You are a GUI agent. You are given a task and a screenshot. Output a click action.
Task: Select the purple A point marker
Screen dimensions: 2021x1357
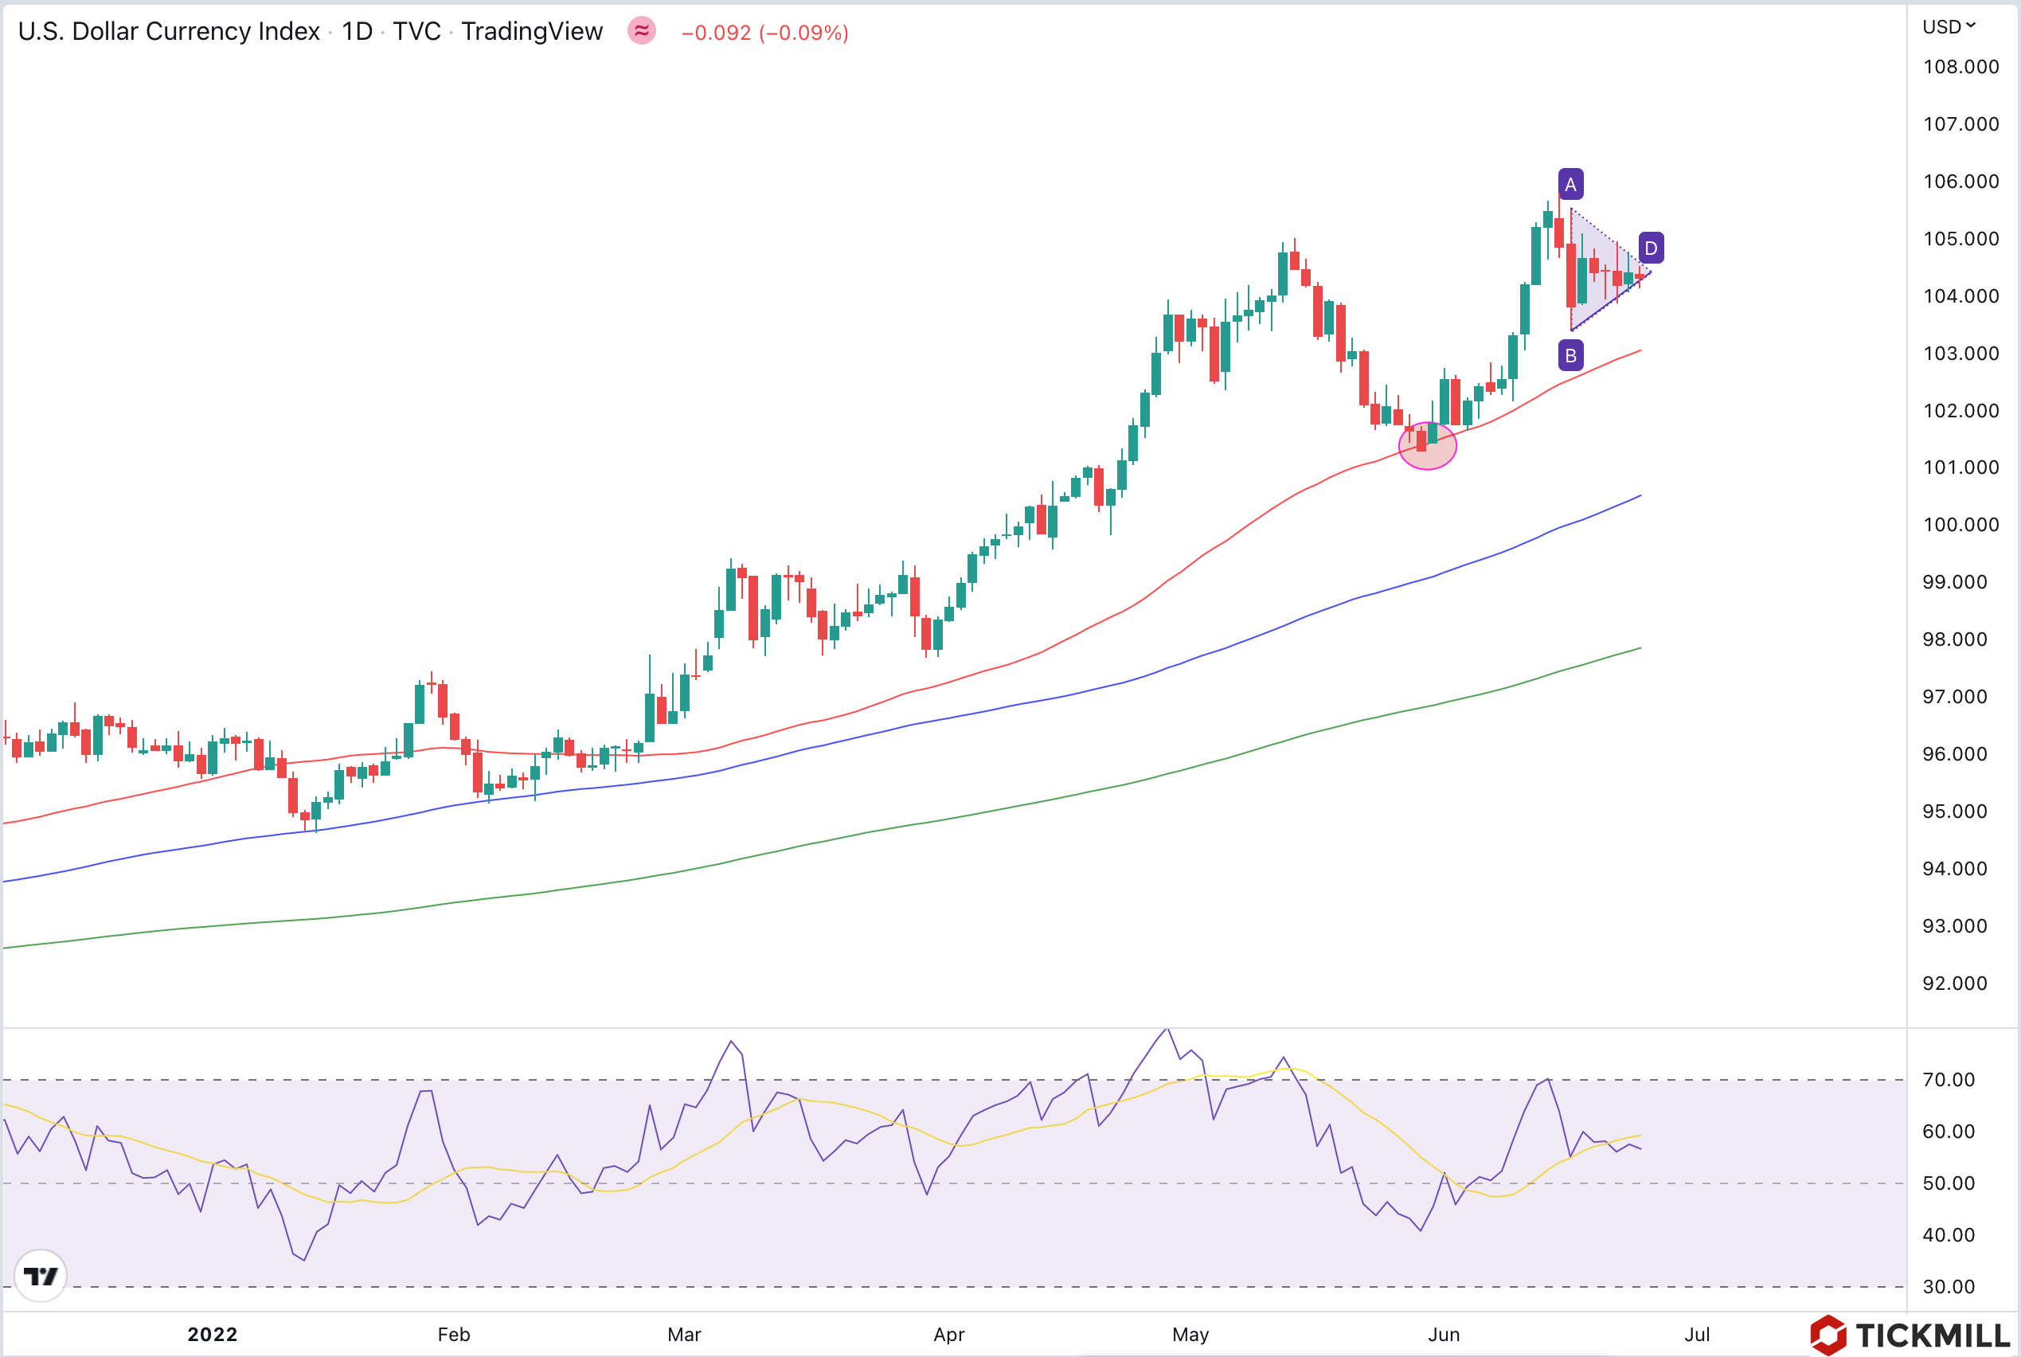tap(1570, 184)
